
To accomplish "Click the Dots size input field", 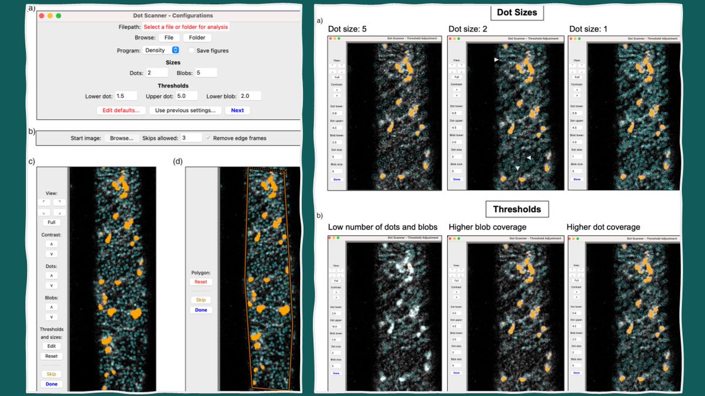I will (x=157, y=73).
